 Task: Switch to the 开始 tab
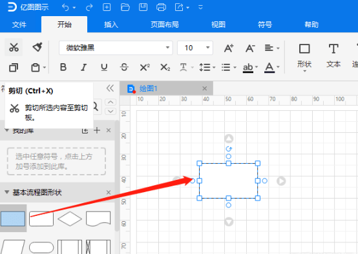click(65, 24)
